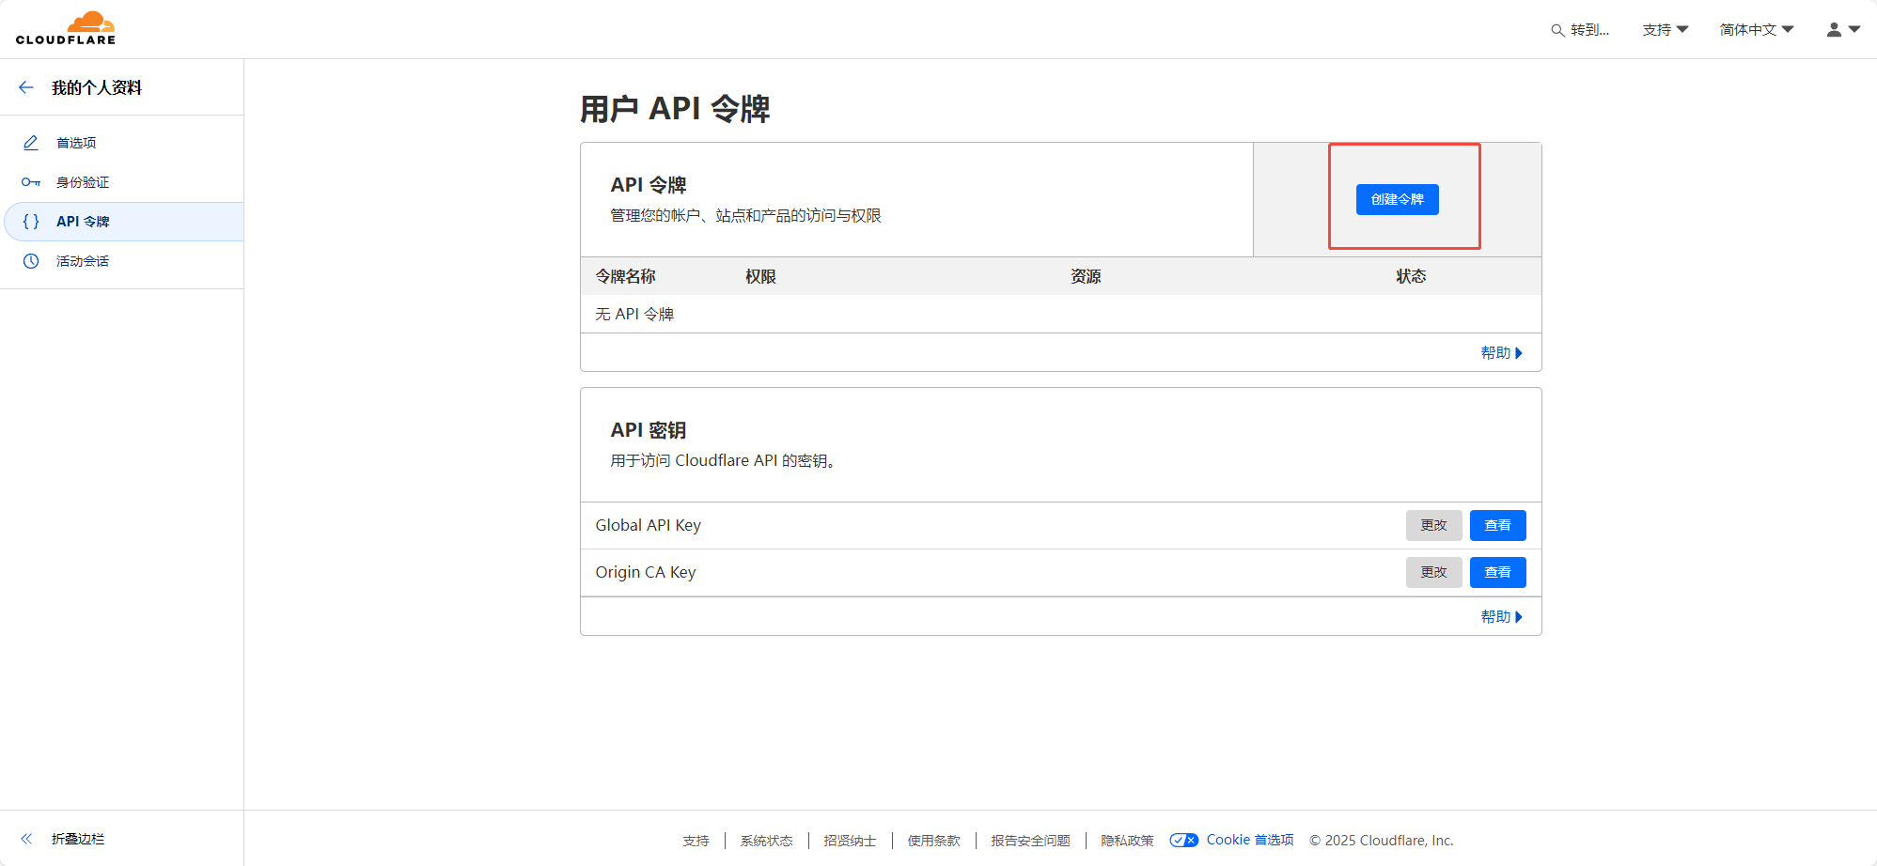This screenshot has width=1877, height=866.
Task: Select API 令牌 in the sidebar
Action: (x=83, y=222)
